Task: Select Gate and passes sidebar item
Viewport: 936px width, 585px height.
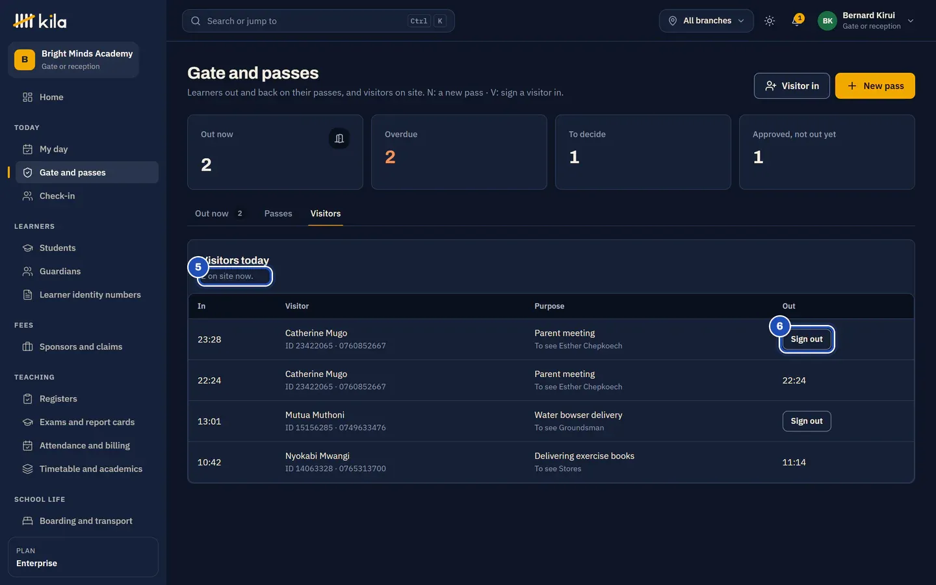Action: (87, 172)
